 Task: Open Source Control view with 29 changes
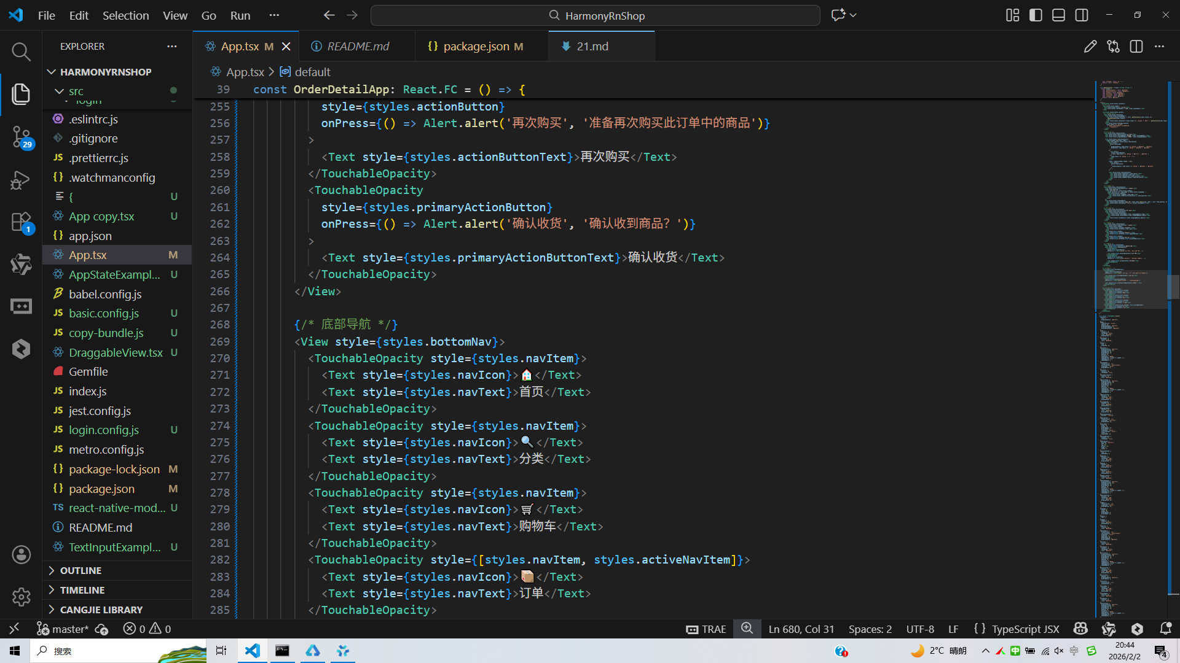[x=21, y=136]
